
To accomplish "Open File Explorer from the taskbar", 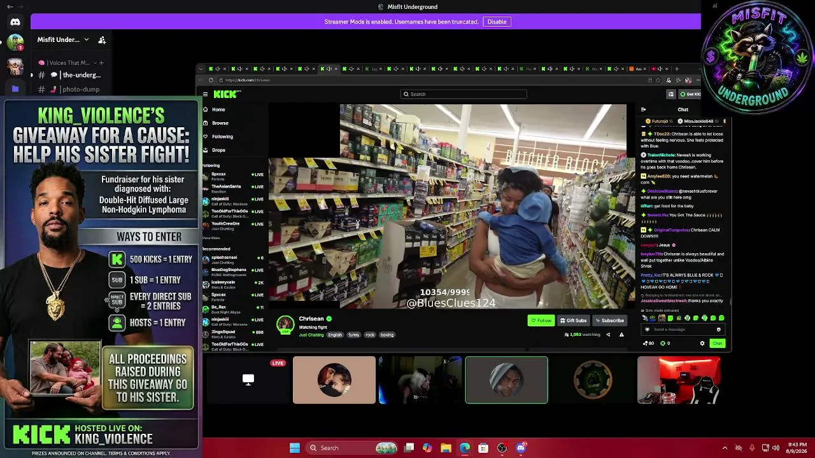I will [446, 448].
